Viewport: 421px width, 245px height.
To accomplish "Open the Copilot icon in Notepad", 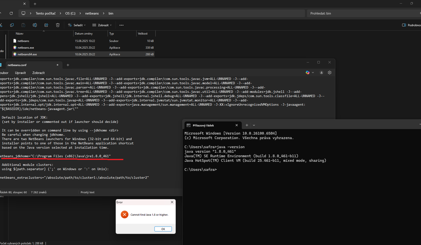I will pyautogui.click(x=308, y=73).
